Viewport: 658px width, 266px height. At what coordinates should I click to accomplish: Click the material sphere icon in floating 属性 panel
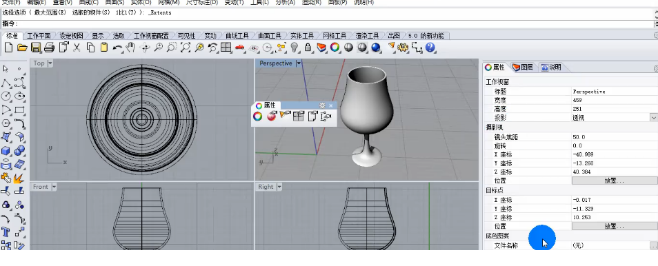[272, 116]
